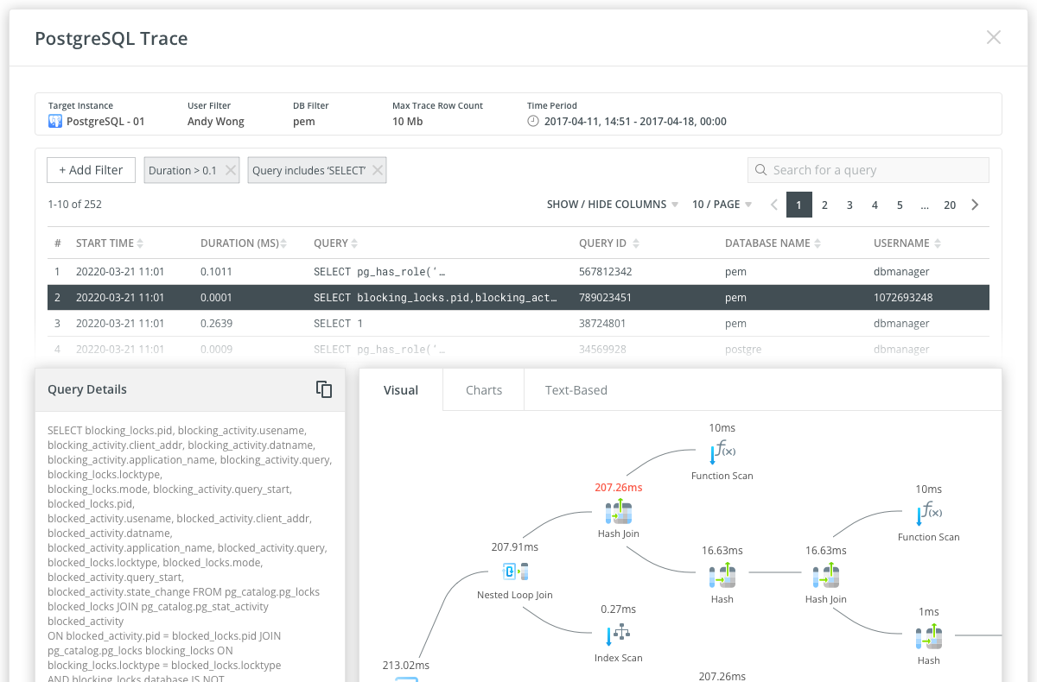Screen dimensions: 1037x682
Task: Click the Nested Loop Join node icon
Action: [515, 571]
